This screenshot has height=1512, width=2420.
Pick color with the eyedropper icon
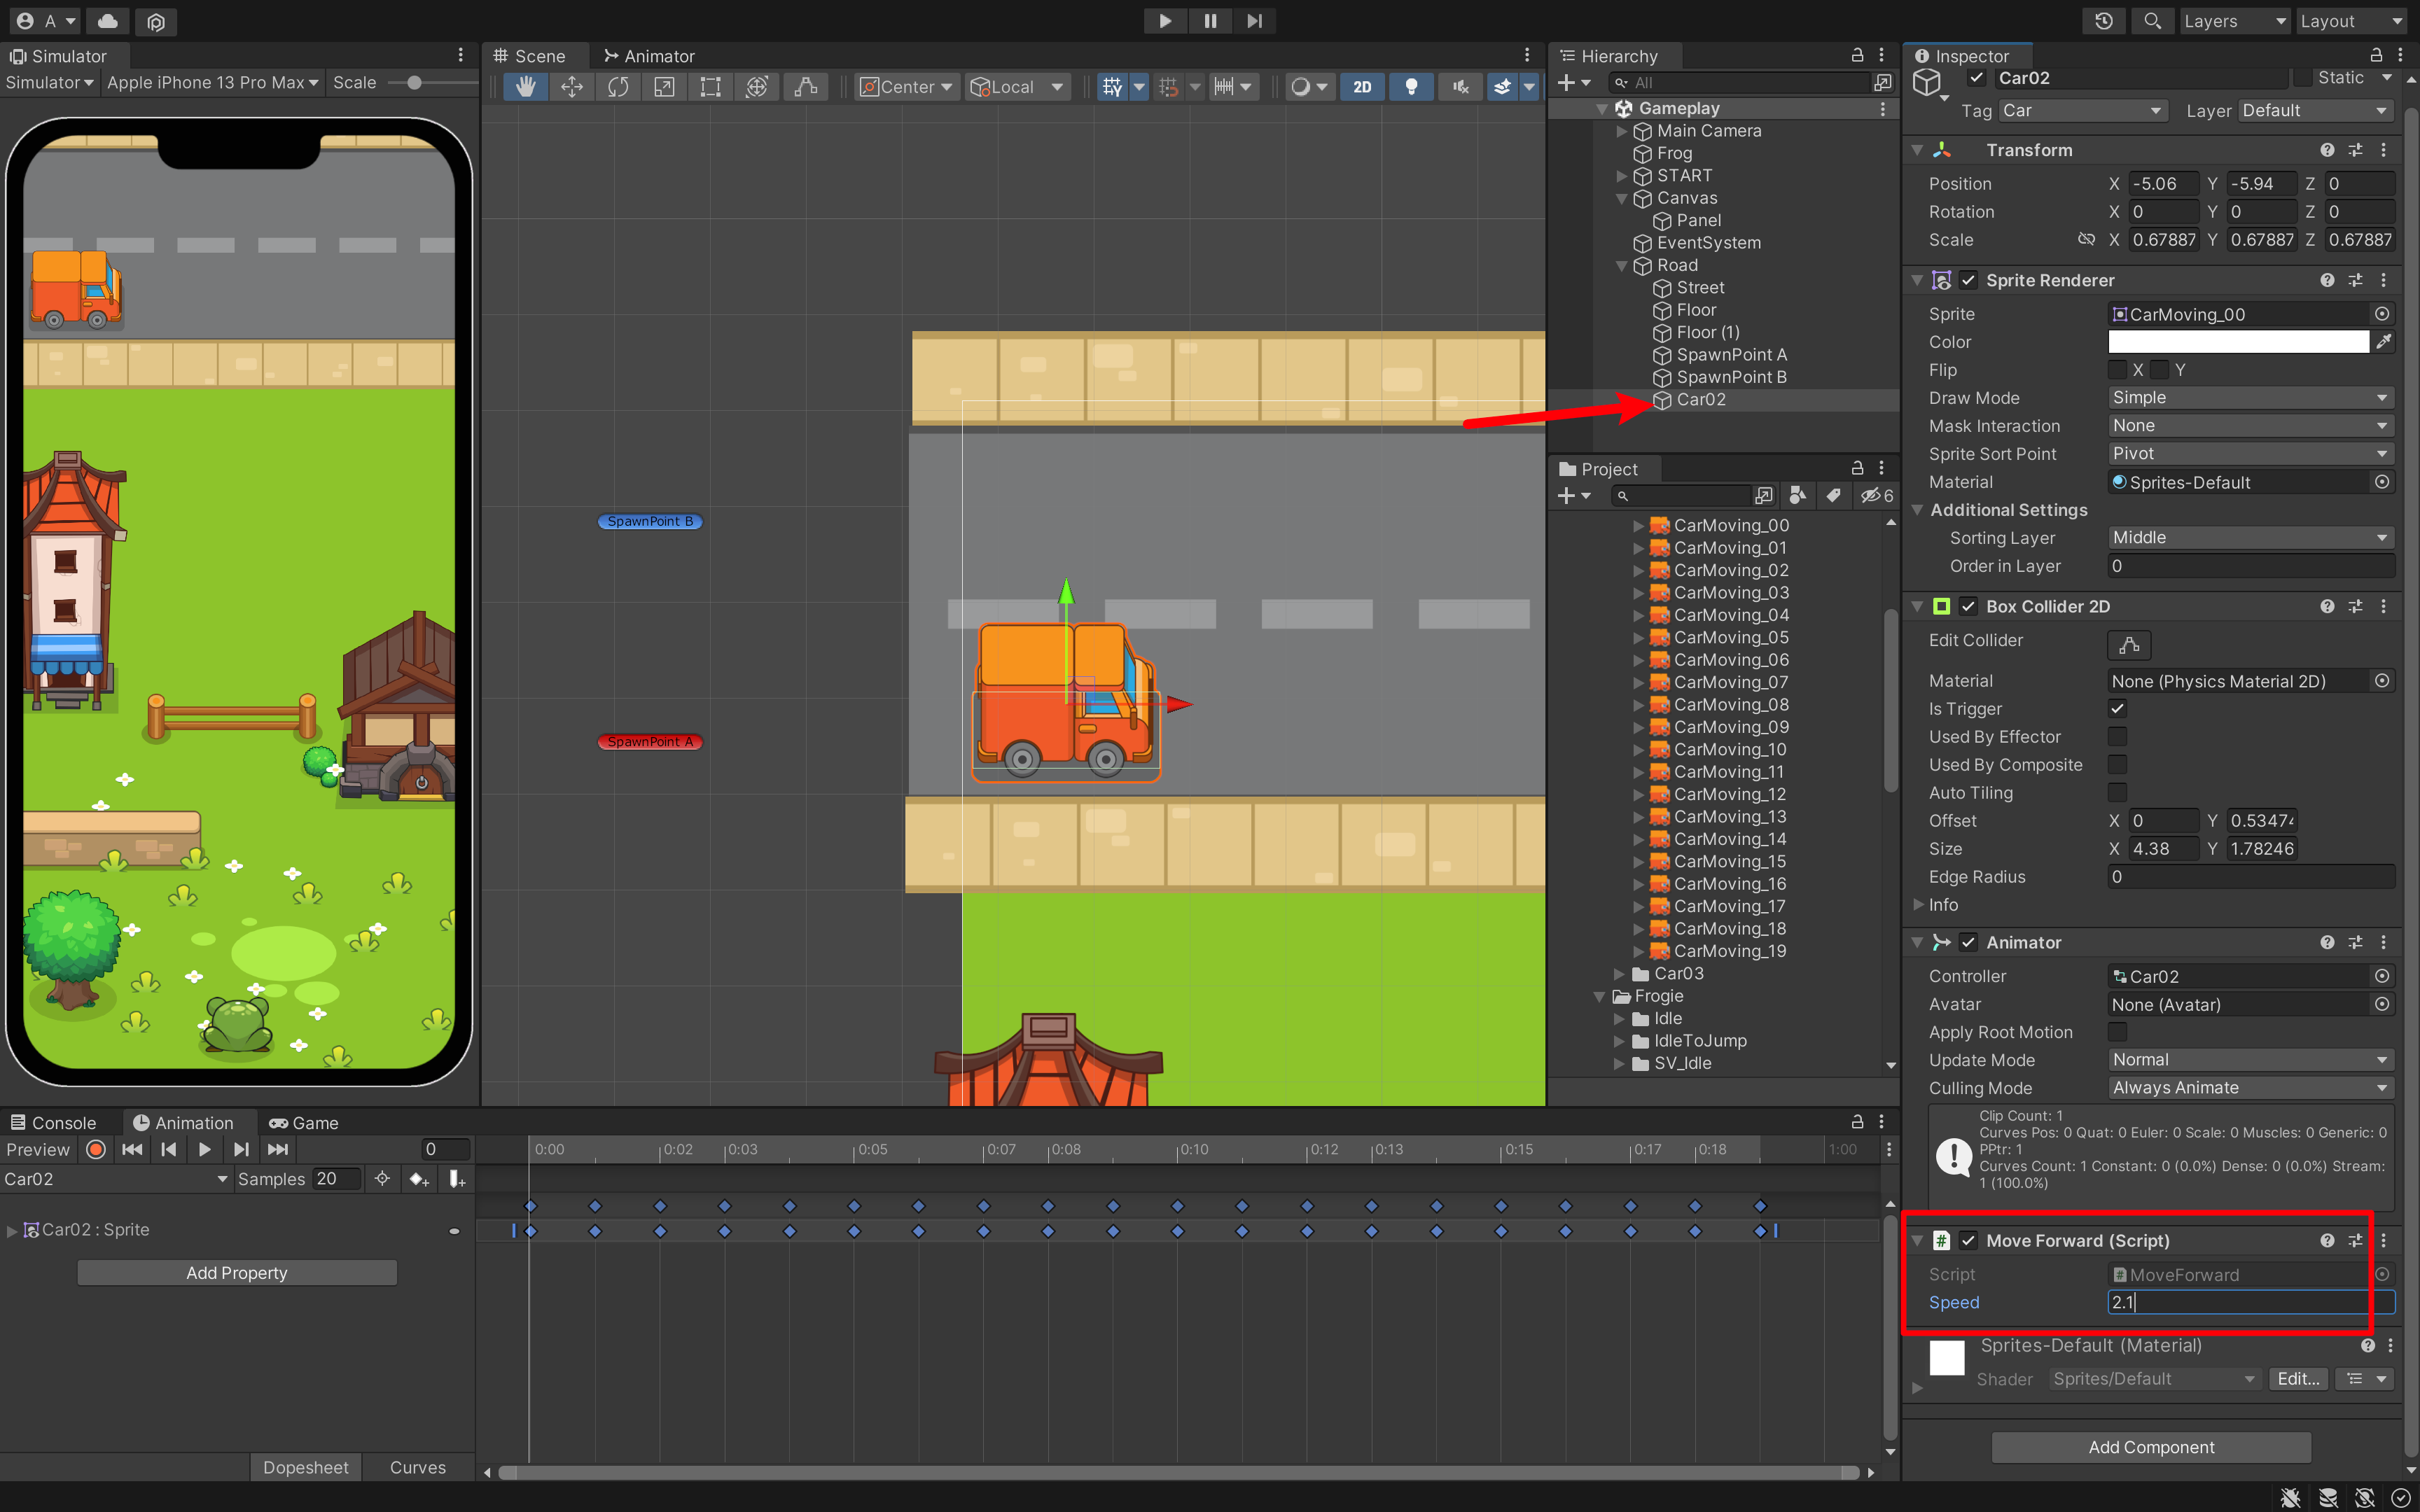(x=2384, y=342)
